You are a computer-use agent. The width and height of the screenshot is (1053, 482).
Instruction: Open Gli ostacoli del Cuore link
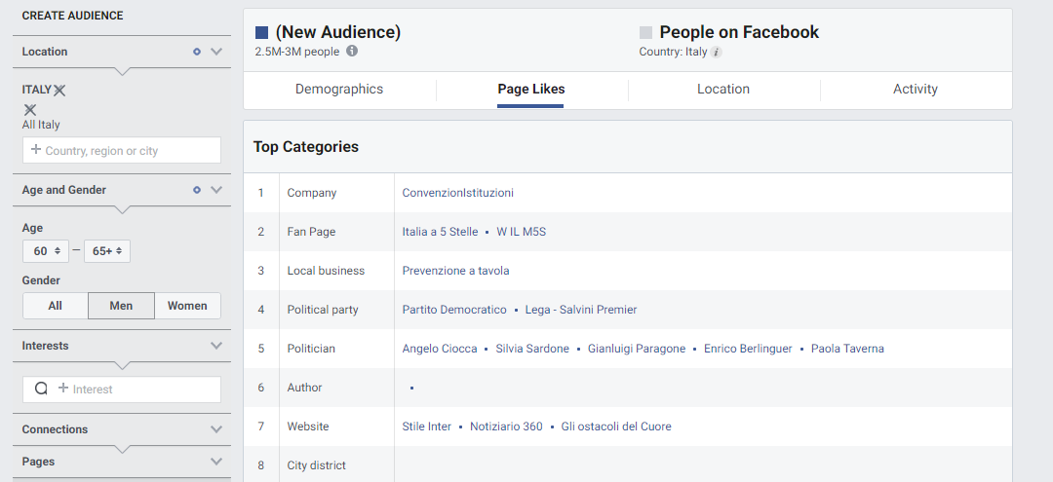pyautogui.click(x=616, y=426)
